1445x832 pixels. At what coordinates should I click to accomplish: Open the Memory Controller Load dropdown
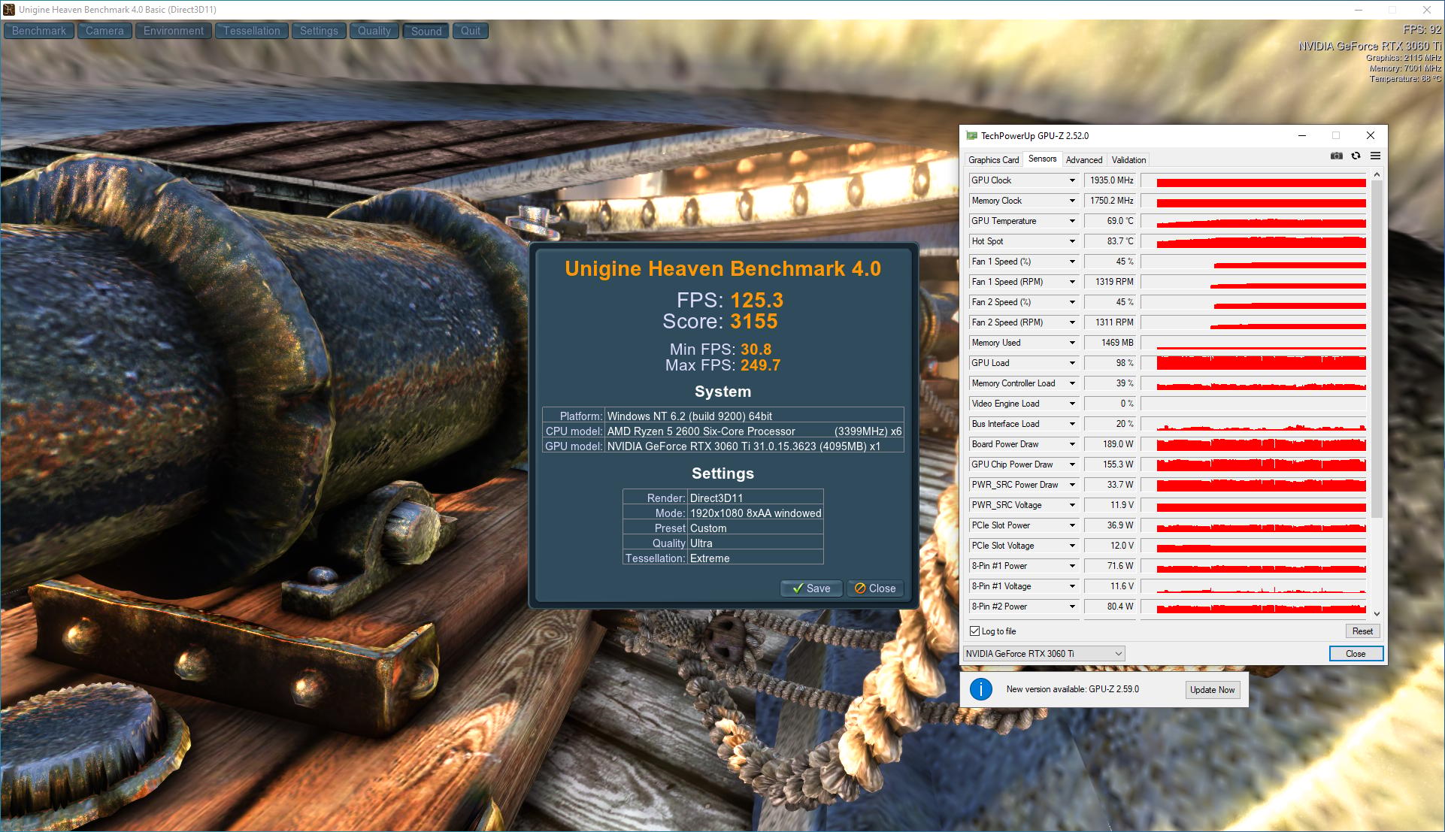1072,383
